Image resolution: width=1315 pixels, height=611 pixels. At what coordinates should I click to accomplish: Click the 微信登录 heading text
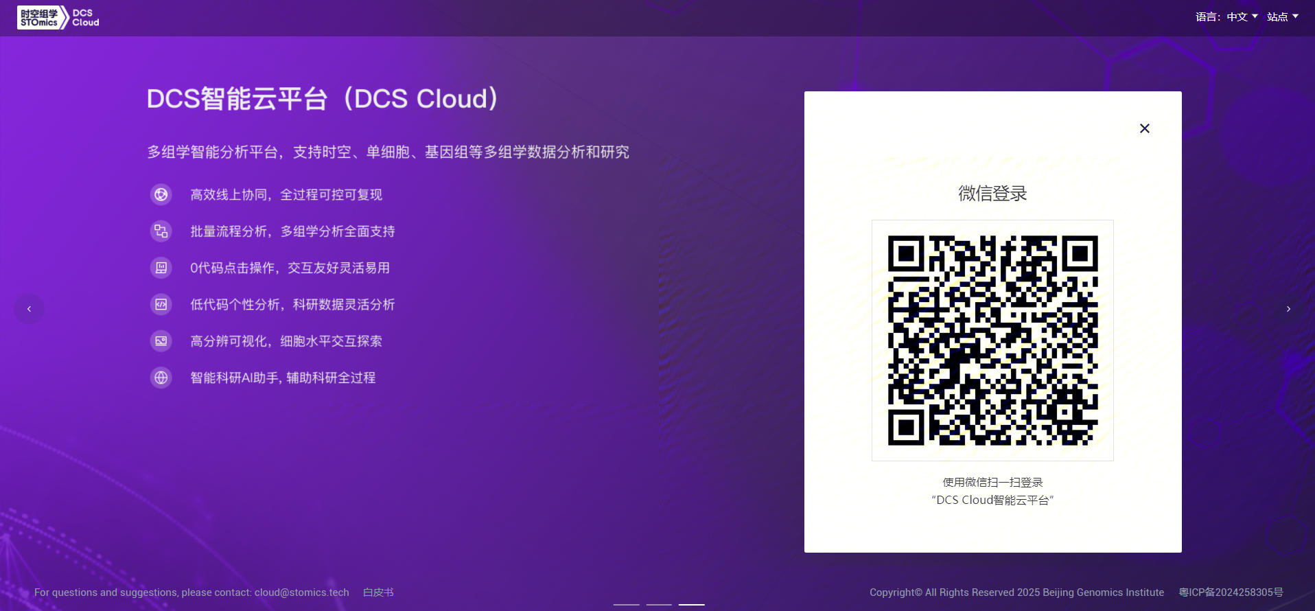click(992, 194)
